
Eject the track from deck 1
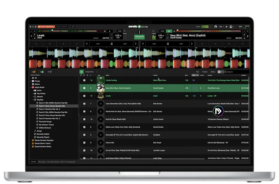coord(35,38)
